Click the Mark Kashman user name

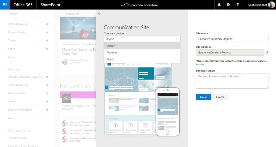(257, 5)
